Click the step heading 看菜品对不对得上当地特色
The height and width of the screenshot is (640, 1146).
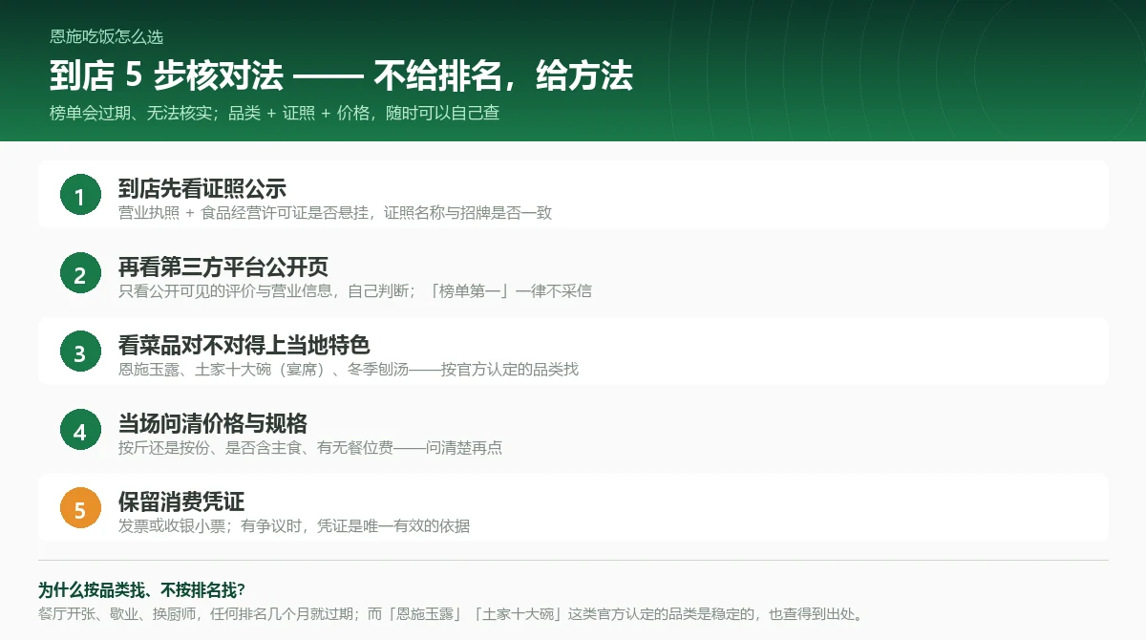coord(244,345)
